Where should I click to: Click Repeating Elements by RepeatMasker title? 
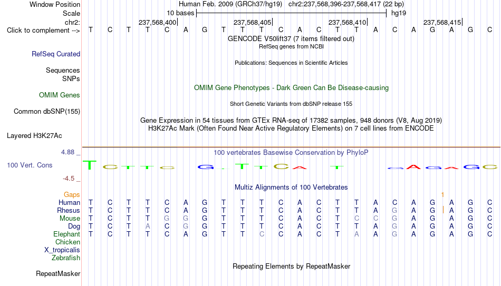click(292, 266)
